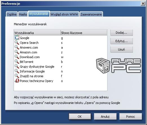Viewport: 147px width, 125px height.
Task: Select the Grupy dyskusyjne Google entry
Action: coord(37,67)
